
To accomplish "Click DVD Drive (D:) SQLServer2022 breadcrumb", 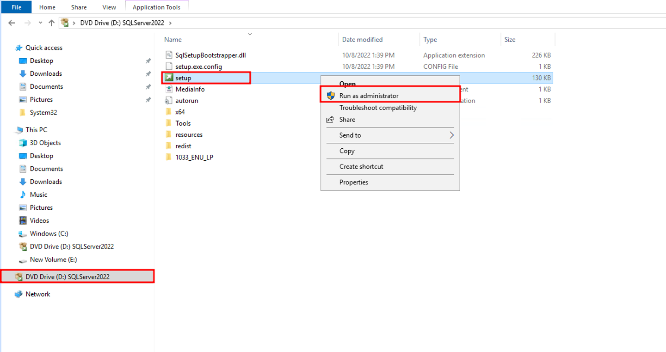I will tap(122, 23).
